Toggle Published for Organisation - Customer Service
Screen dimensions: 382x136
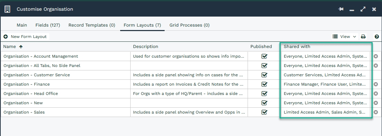pos(264,75)
